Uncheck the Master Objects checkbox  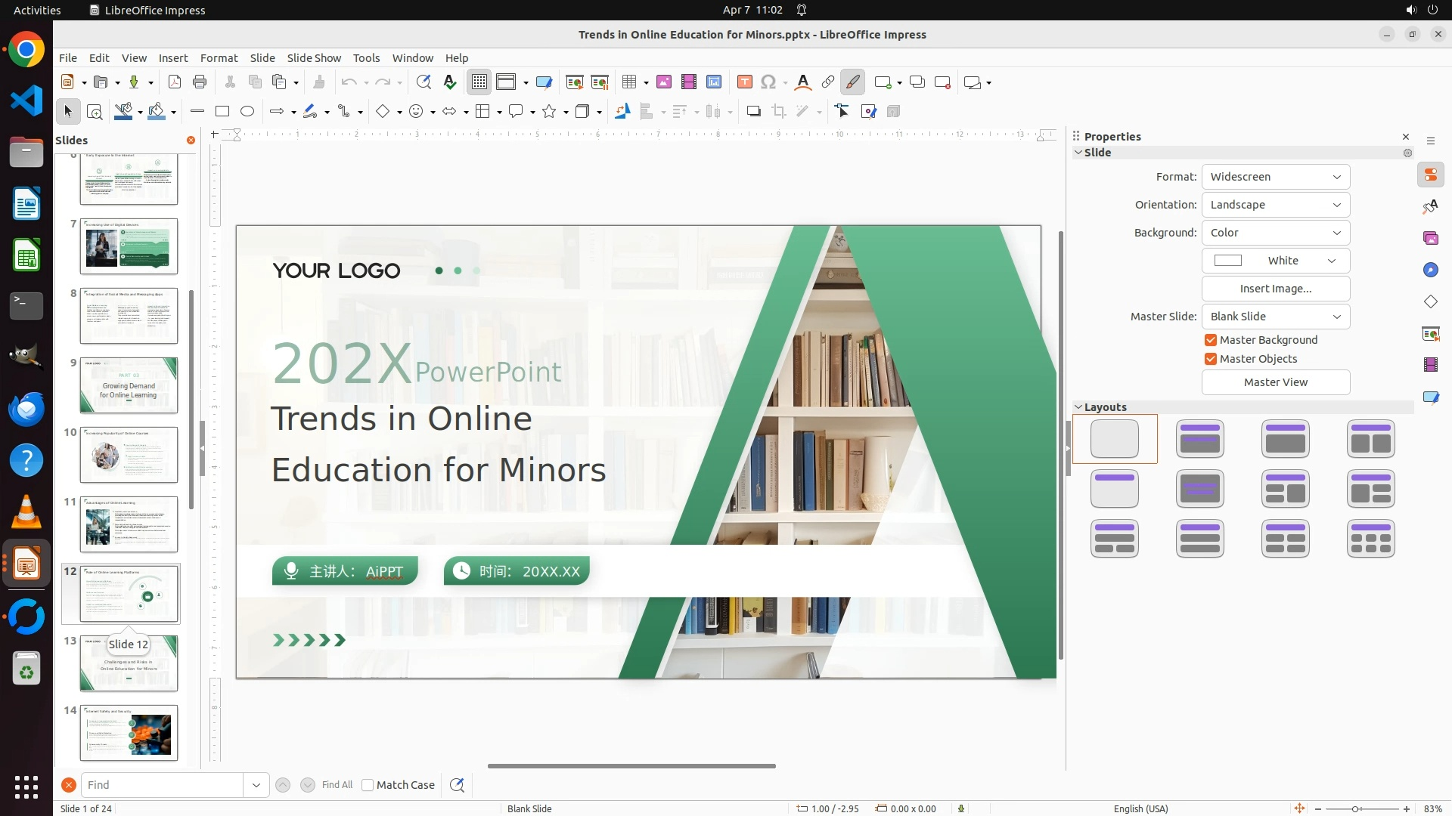[x=1211, y=359]
